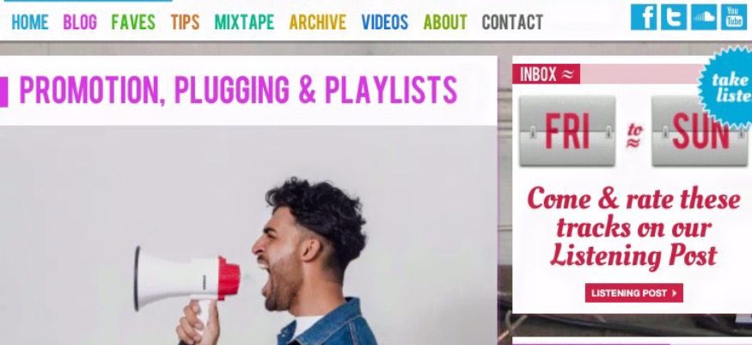Open the Facebook social icon
Screen dimensions: 752x345
pos(644,17)
